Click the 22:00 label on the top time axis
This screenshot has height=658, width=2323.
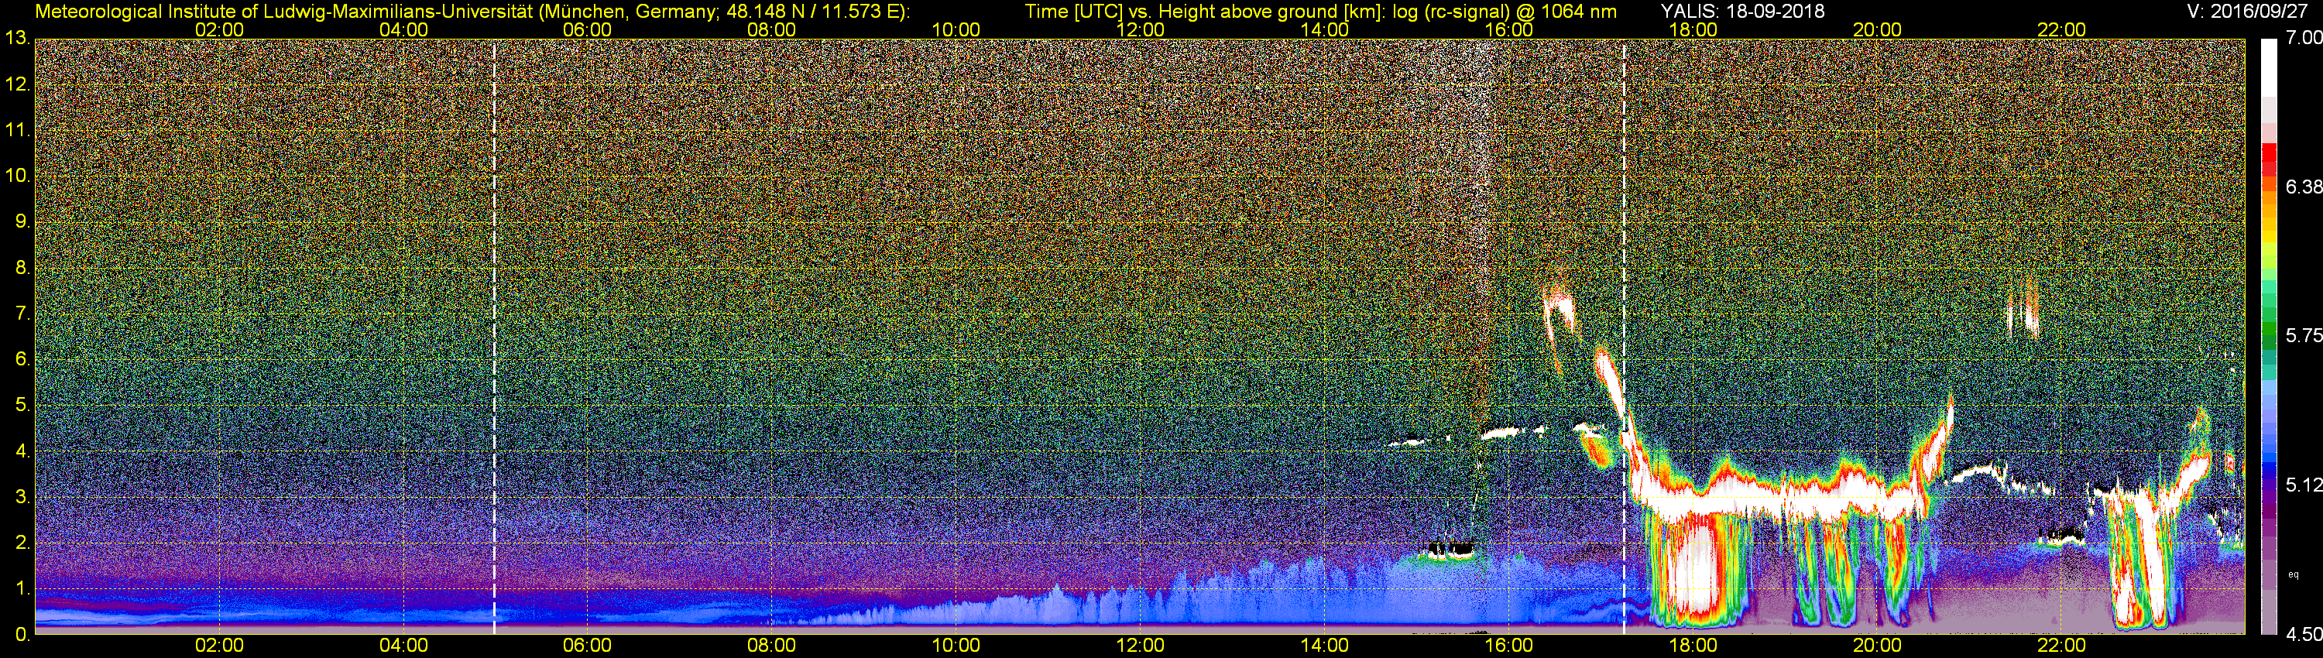(2061, 29)
